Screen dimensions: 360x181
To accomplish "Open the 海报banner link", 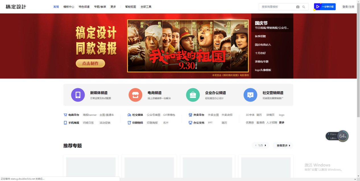I will point(90,115).
